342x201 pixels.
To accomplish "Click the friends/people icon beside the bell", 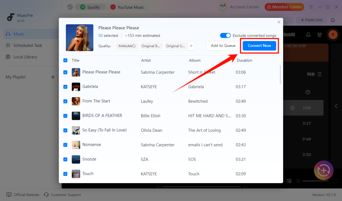I will pos(320,35).
